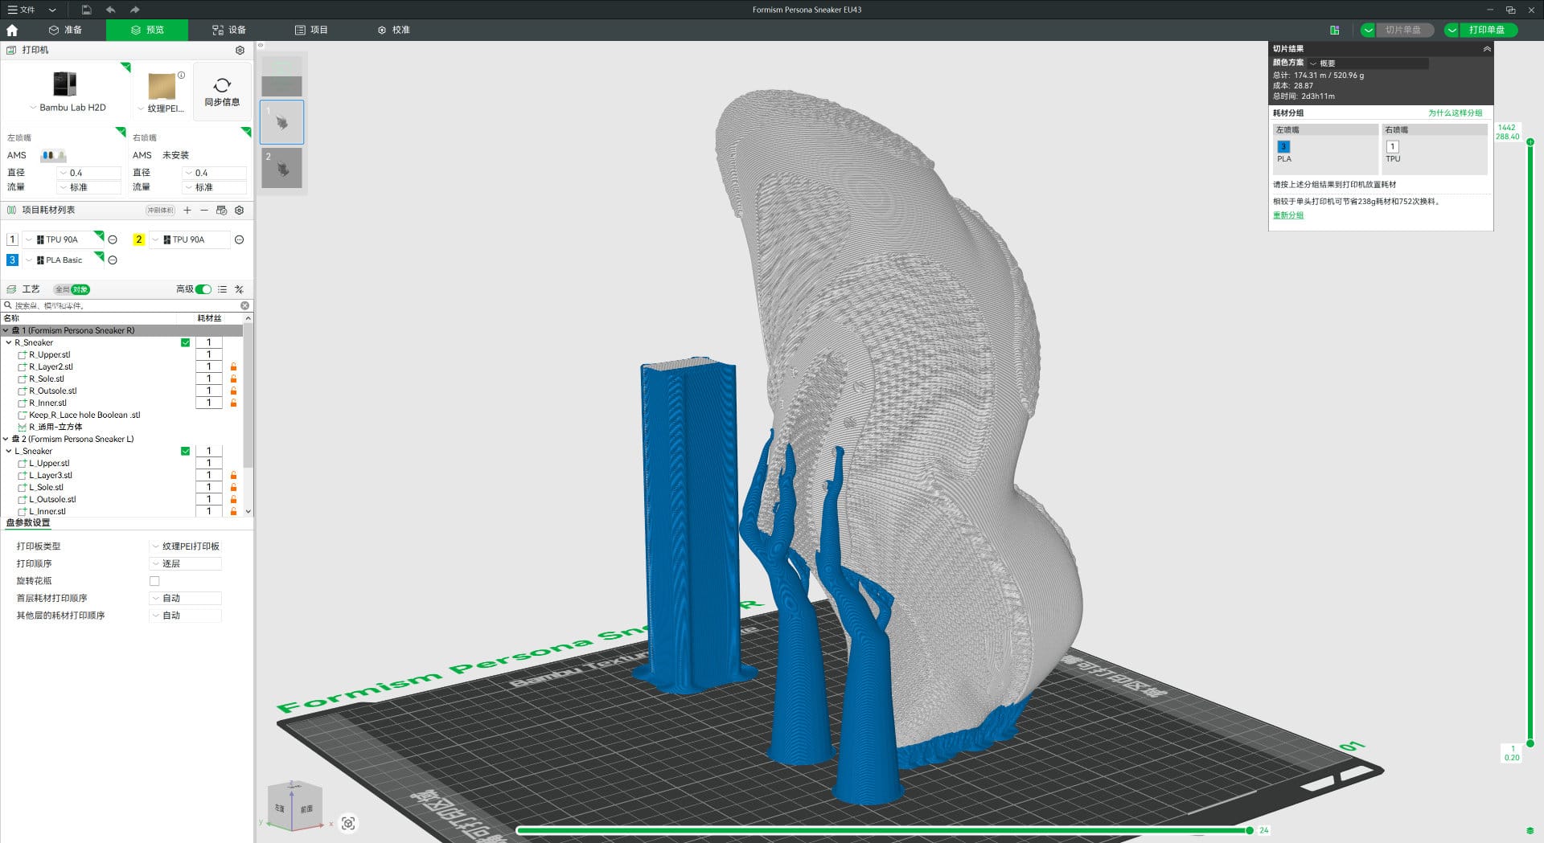Viewport: 1544px width, 843px height.
Task: Click the lock icon next to R_Layer2.stl
Action: pos(233,367)
